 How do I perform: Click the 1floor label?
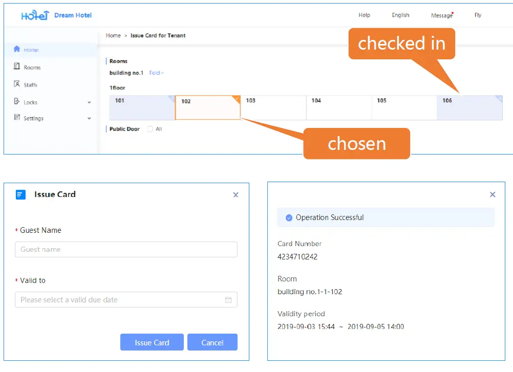point(117,87)
